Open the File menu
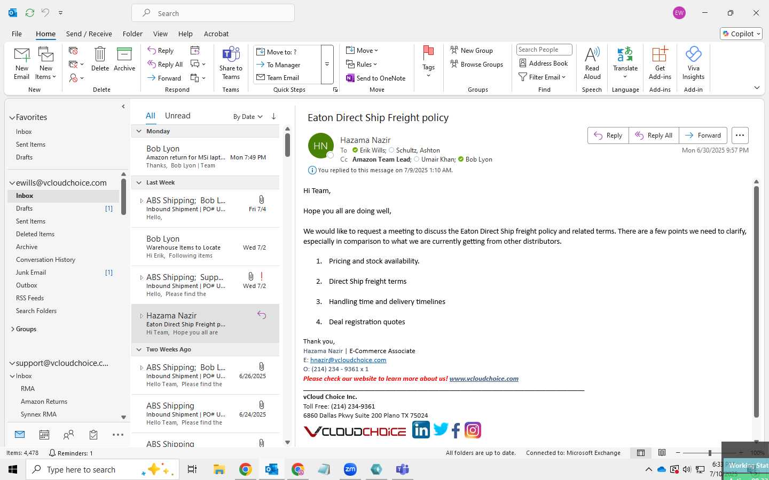 [x=17, y=34]
